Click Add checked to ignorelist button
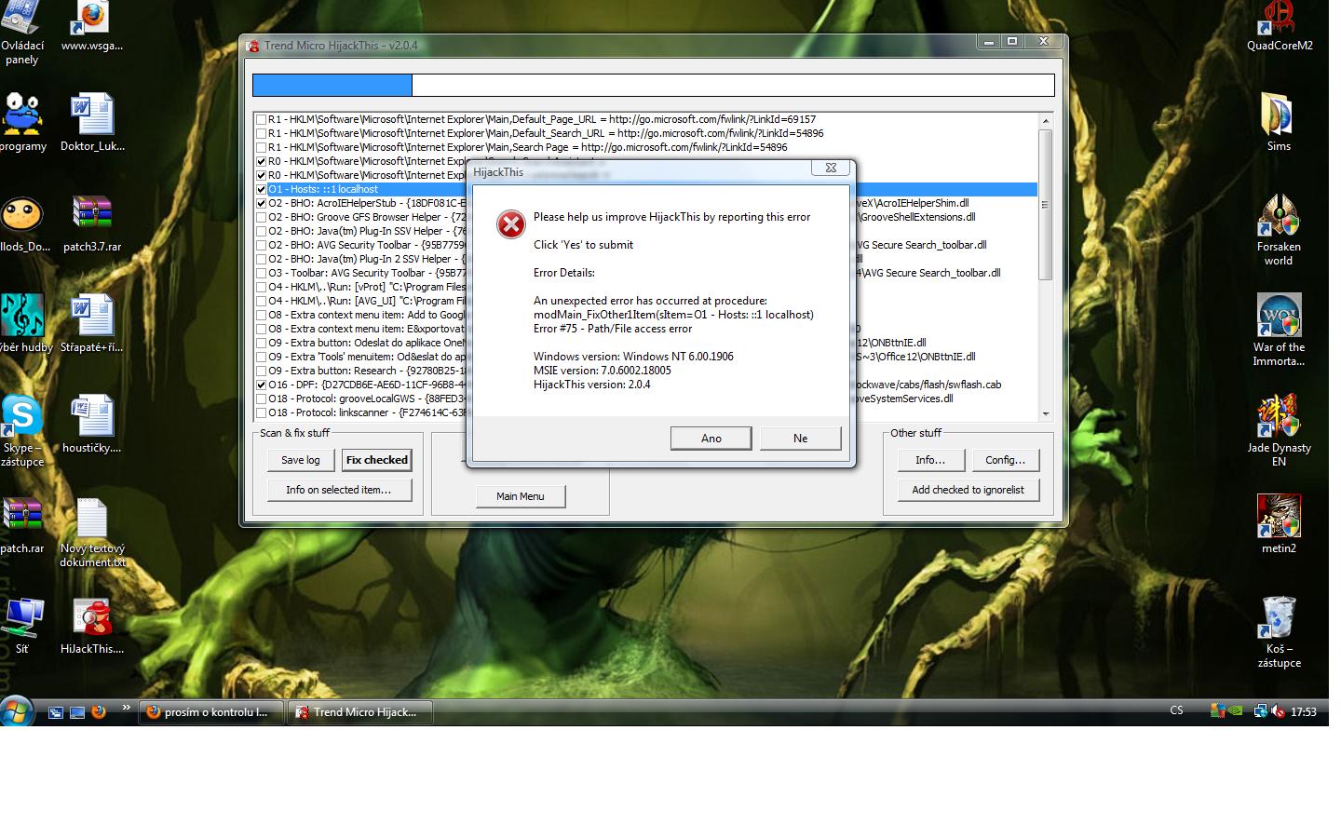The width and height of the screenshot is (1341, 838). (968, 490)
